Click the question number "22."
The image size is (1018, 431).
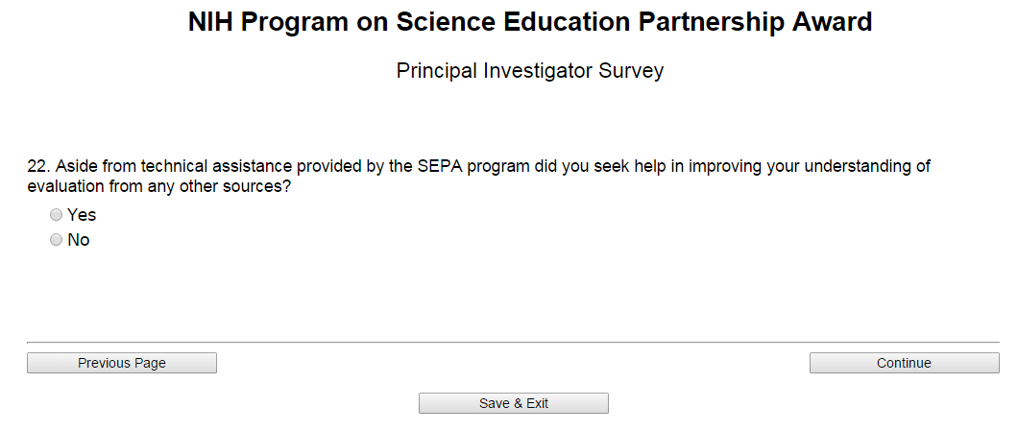click(x=38, y=166)
